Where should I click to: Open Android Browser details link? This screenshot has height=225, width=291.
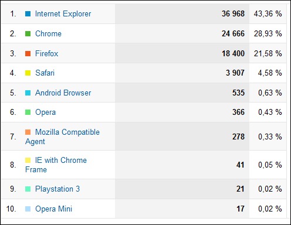63,93
